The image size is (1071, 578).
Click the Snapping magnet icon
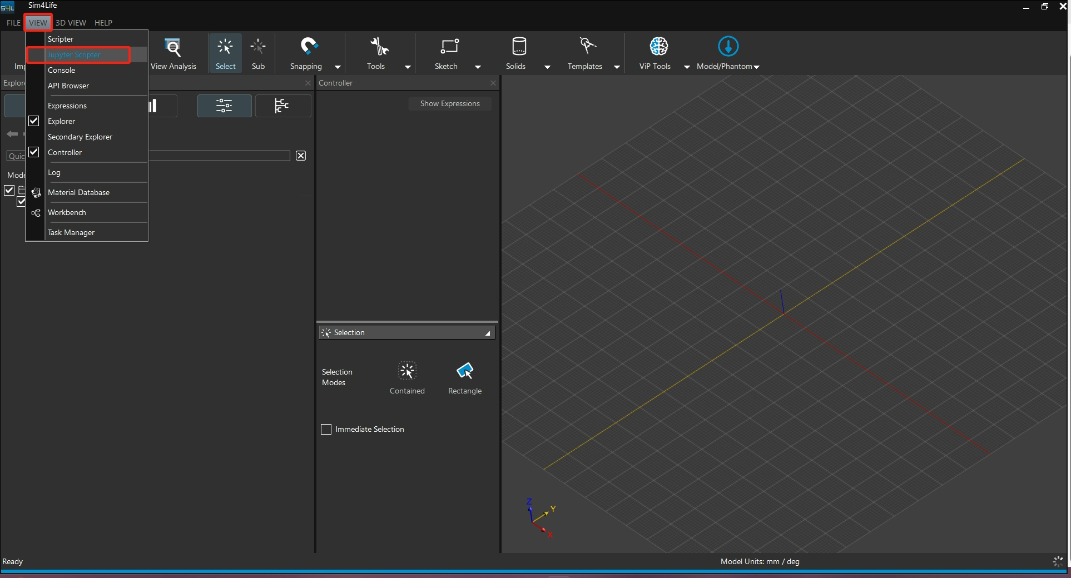pos(309,47)
